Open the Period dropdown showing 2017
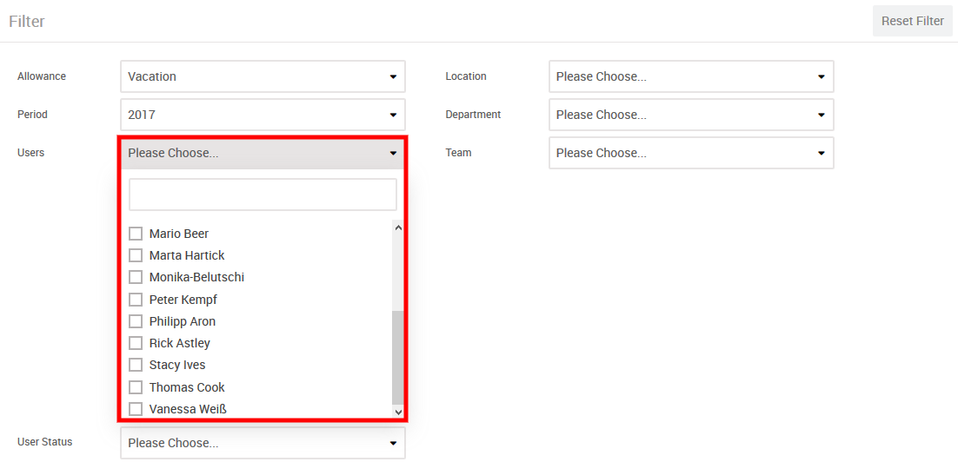 point(263,115)
